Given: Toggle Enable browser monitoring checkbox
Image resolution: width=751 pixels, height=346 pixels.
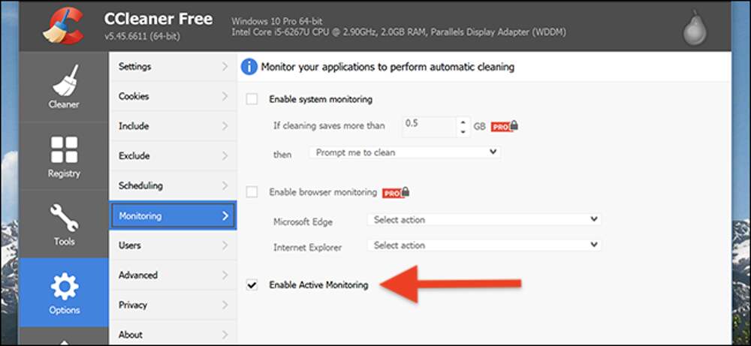Looking at the screenshot, I should (252, 192).
